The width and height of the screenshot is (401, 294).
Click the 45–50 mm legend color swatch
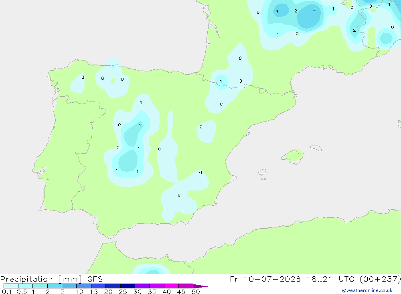click(186, 286)
